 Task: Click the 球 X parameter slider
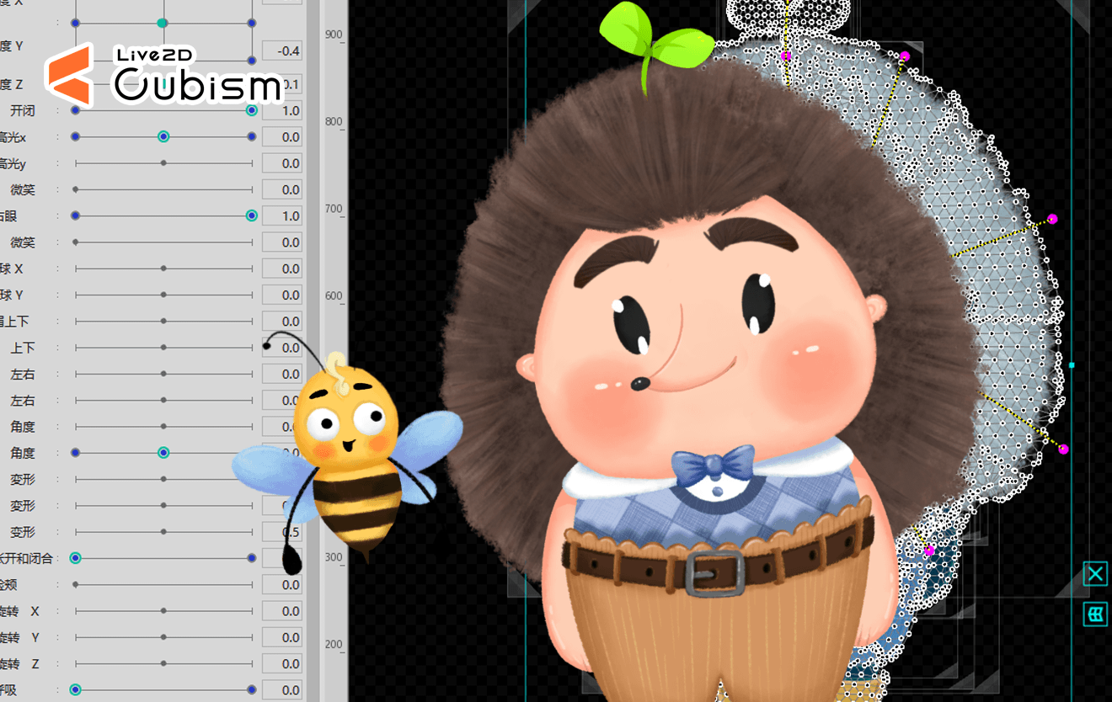coord(163,269)
